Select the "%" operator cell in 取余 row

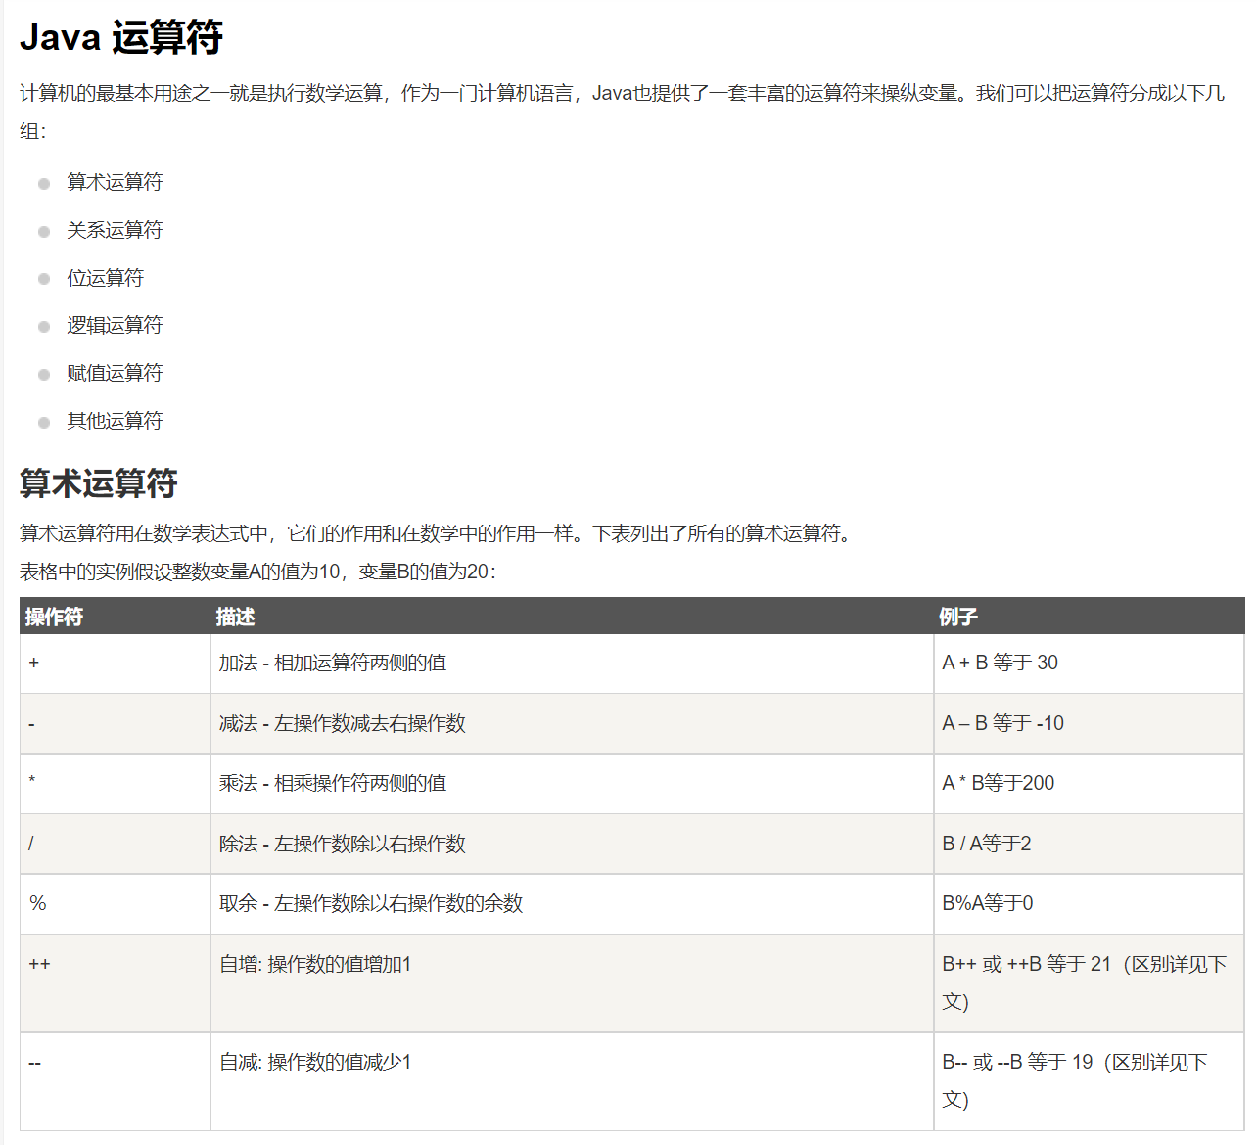(x=116, y=904)
